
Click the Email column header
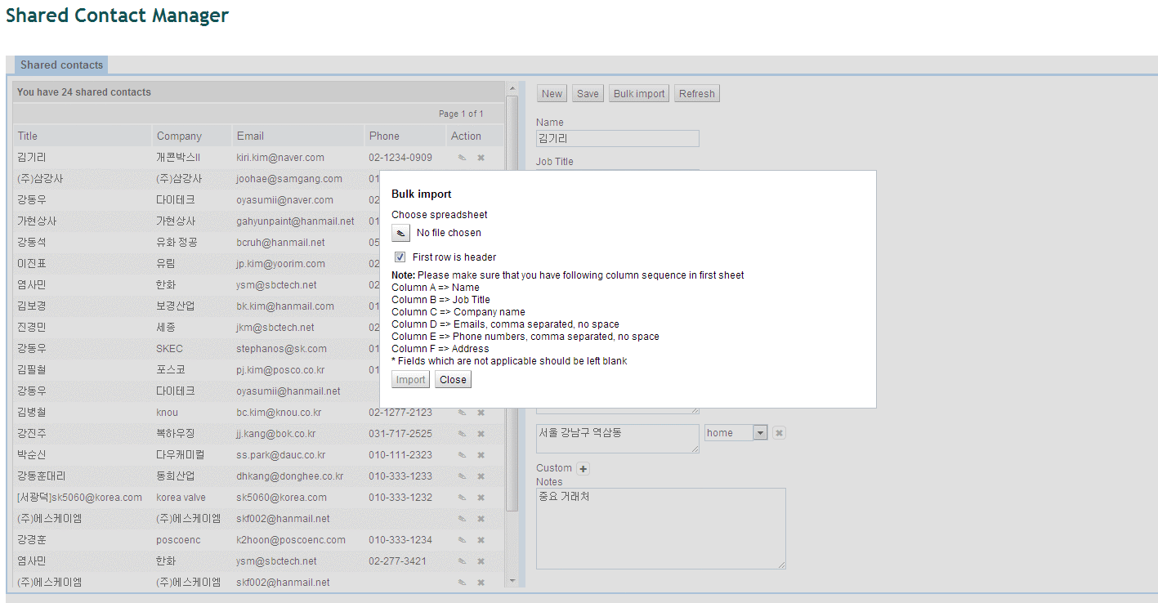click(x=298, y=136)
